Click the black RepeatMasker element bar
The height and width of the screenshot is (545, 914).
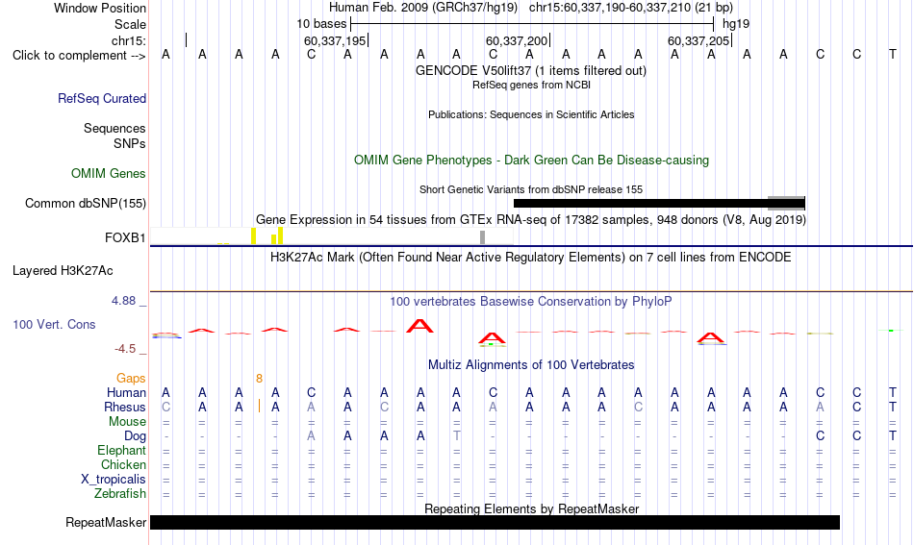(x=495, y=522)
